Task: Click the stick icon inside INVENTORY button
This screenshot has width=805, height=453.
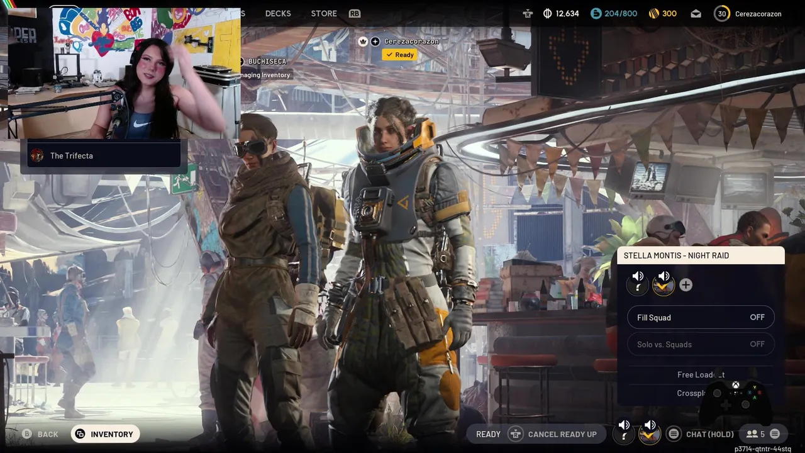Action: 80,434
